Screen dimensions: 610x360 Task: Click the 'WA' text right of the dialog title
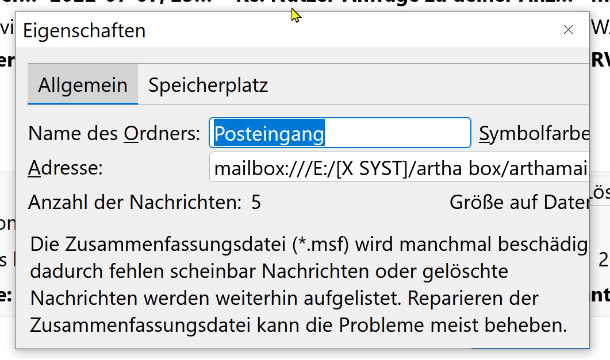(x=600, y=26)
